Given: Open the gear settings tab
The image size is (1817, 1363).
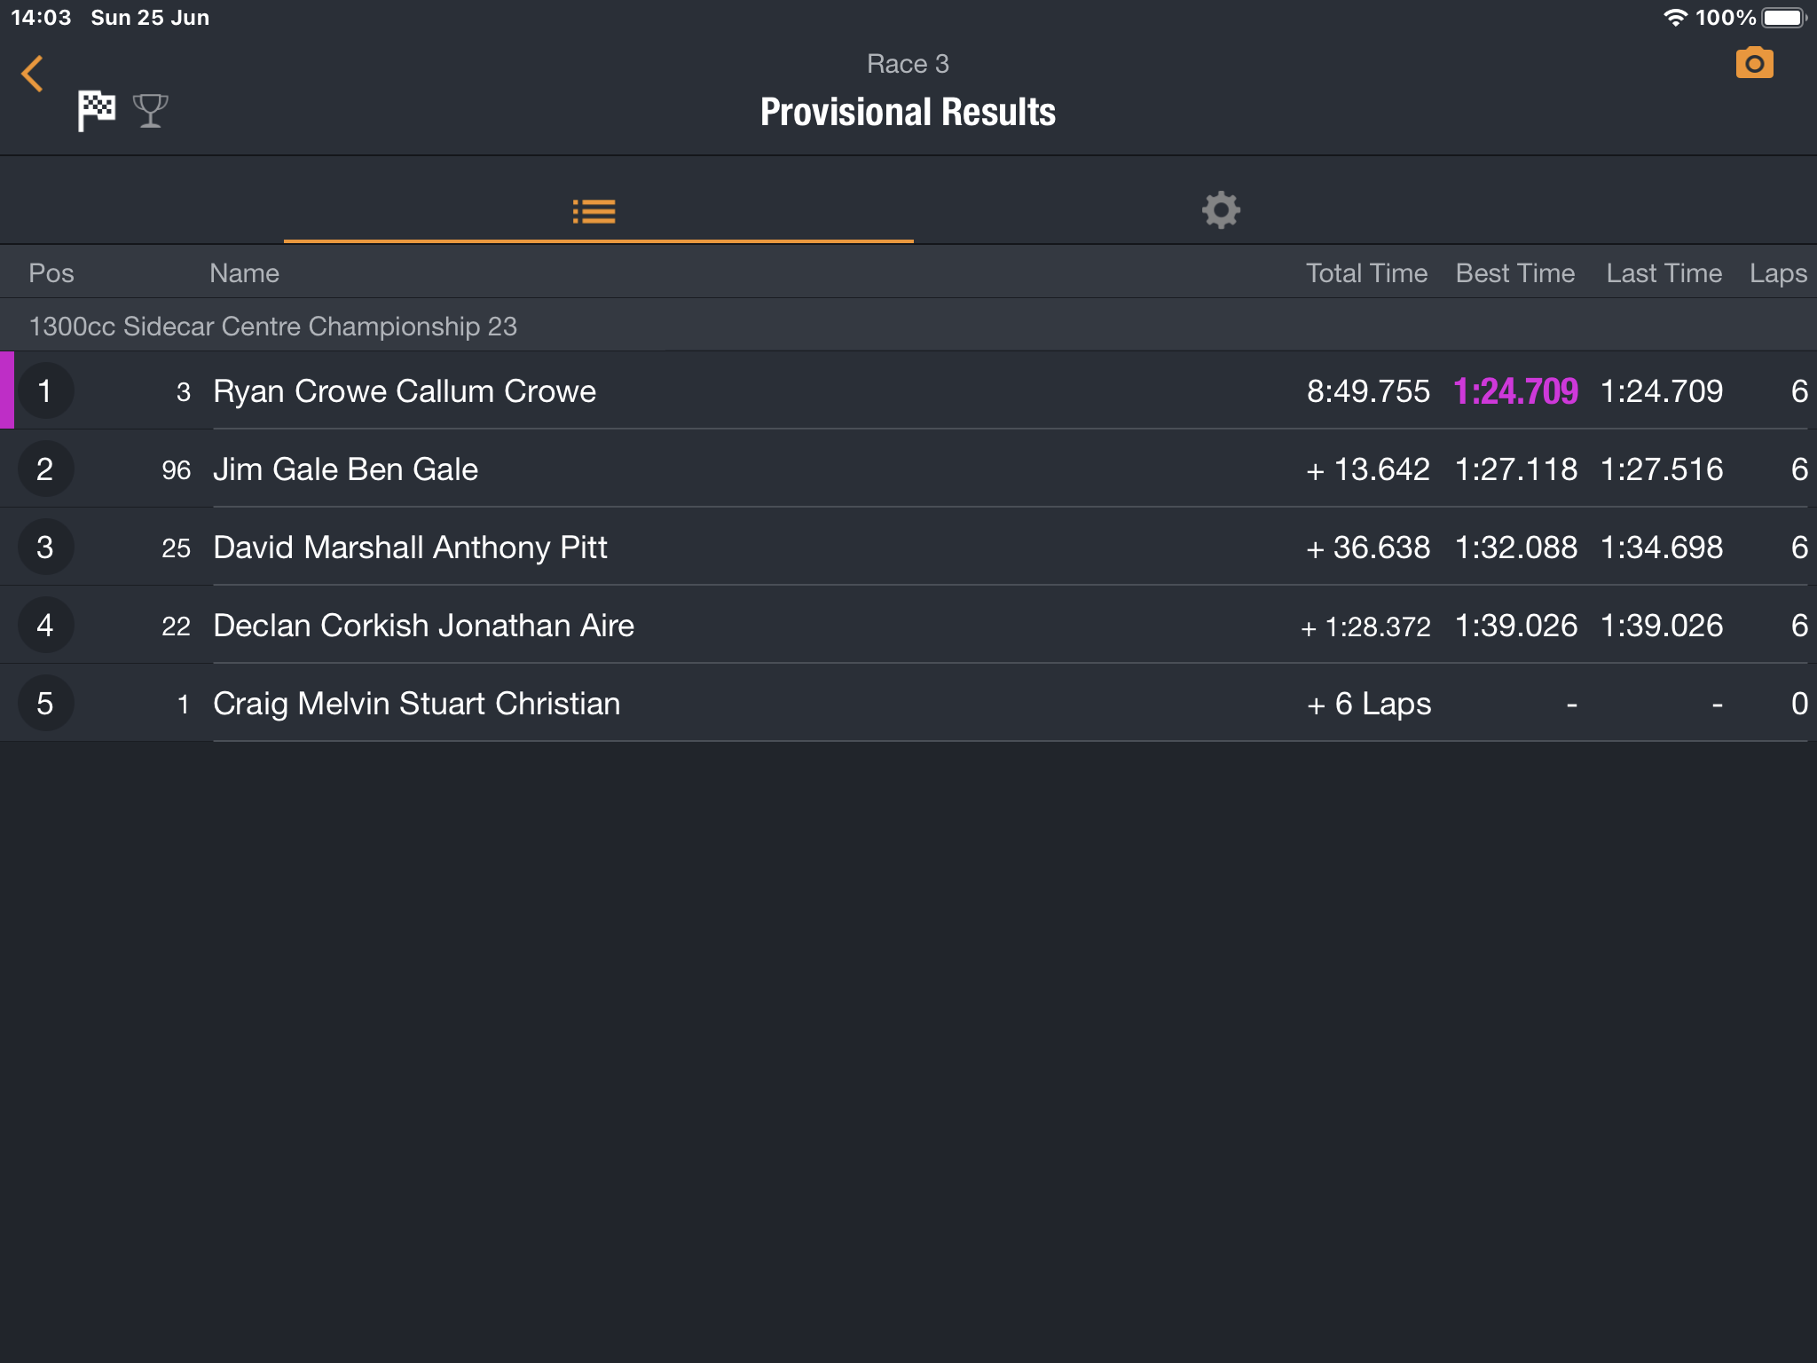Looking at the screenshot, I should (x=1221, y=210).
